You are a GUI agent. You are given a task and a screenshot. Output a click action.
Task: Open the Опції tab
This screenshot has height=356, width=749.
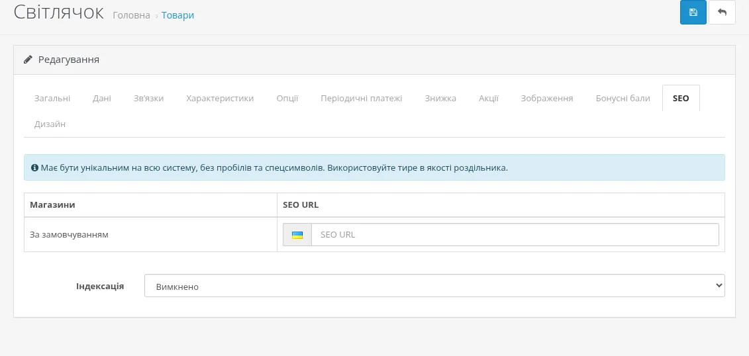coord(287,99)
